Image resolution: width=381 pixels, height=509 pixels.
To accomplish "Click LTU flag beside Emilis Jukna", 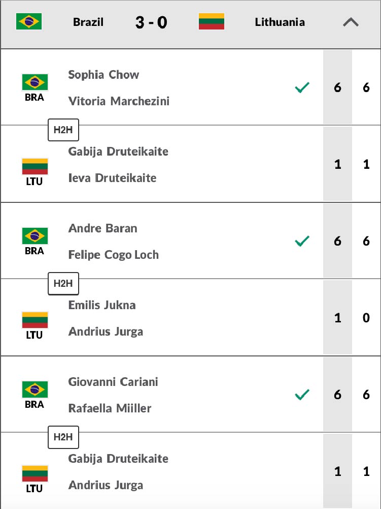I will [x=34, y=320].
